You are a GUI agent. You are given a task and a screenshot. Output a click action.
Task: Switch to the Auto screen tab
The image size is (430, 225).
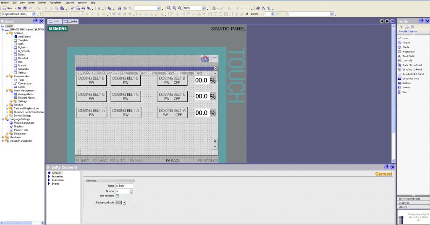(55, 21)
